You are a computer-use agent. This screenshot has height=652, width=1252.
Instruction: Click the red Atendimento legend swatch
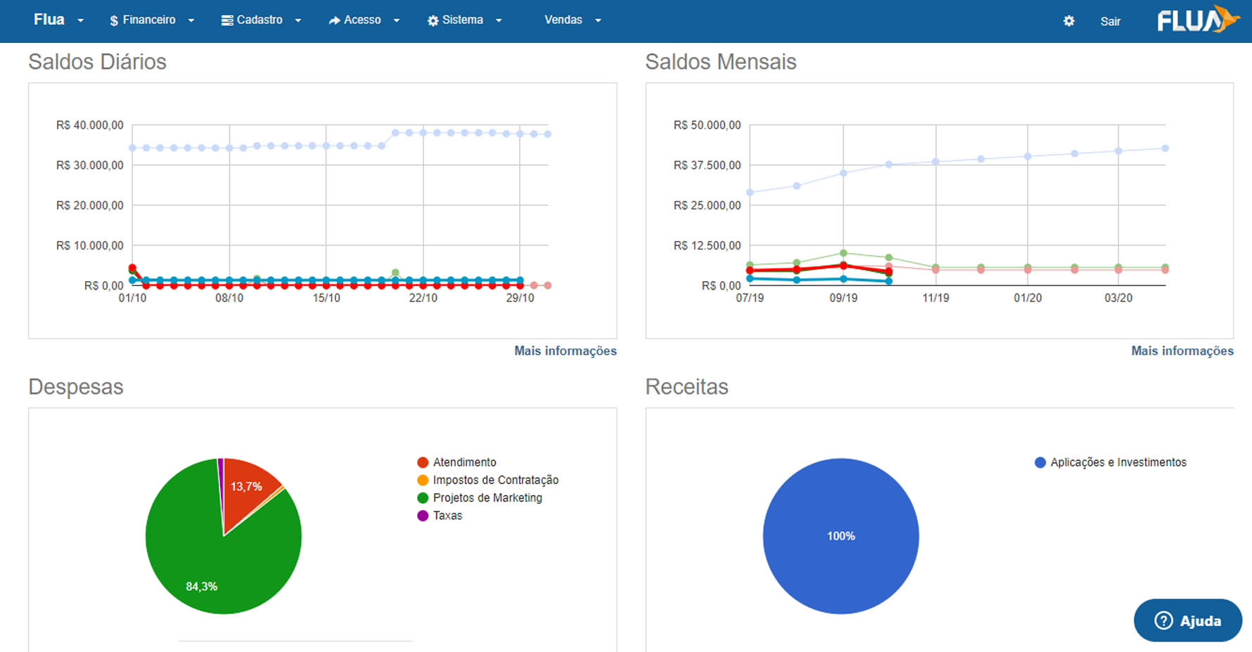(423, 462)
